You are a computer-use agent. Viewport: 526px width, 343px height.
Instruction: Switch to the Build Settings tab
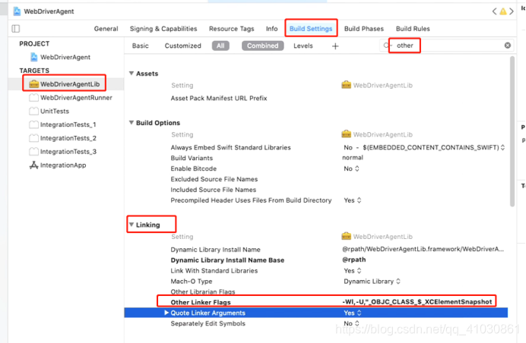tap(311, 29)
